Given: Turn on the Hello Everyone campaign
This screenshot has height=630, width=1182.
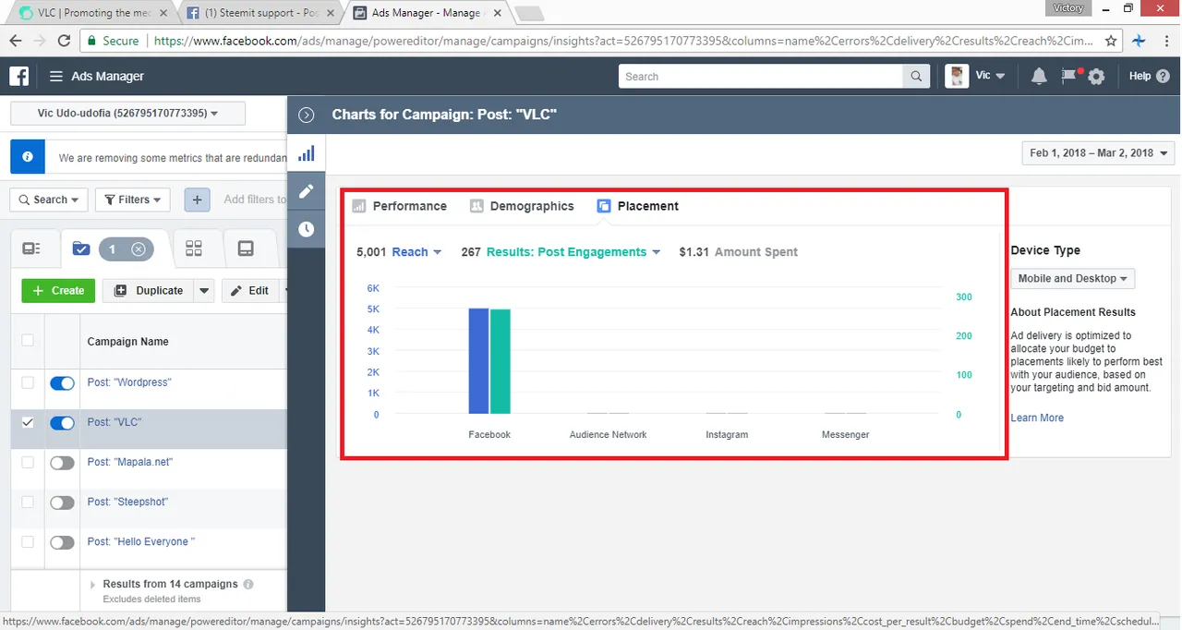Looking at the screenshot, I should [62, 542].
